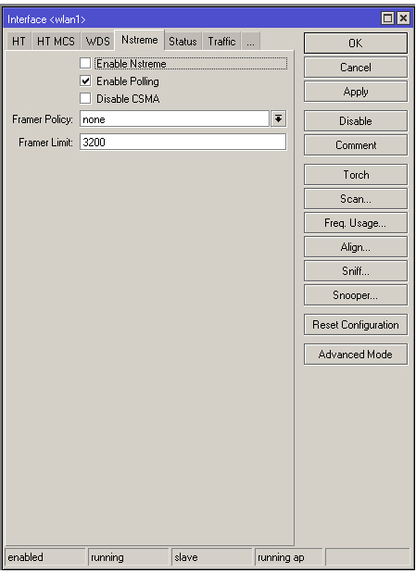Launch the Torch tool

click(x=356, y=175)
